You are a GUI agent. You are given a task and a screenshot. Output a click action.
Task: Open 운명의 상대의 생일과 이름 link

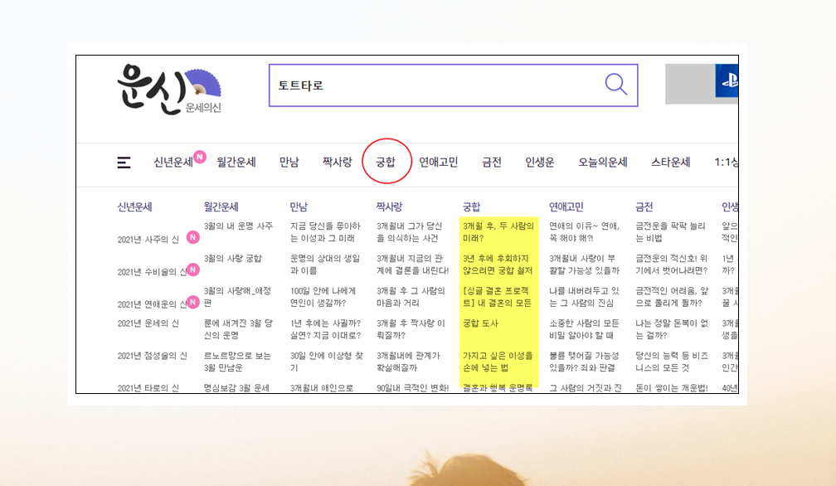pyautogui.click(x=325, y=265)
